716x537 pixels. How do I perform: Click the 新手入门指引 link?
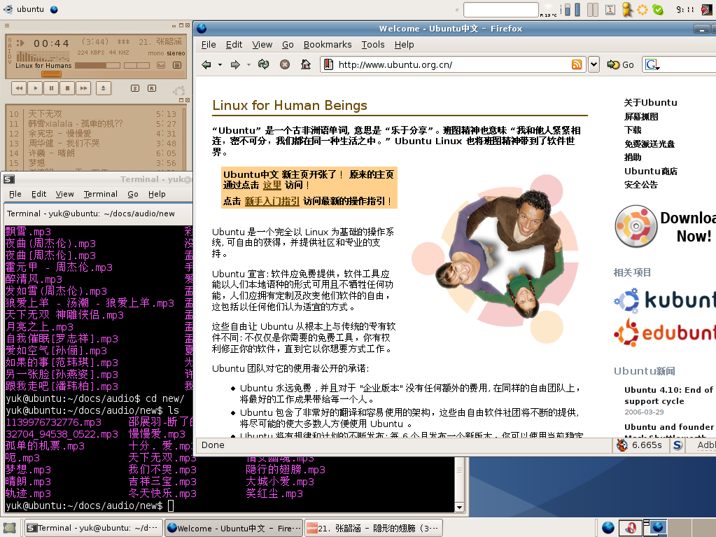click(x=272, y=201)
